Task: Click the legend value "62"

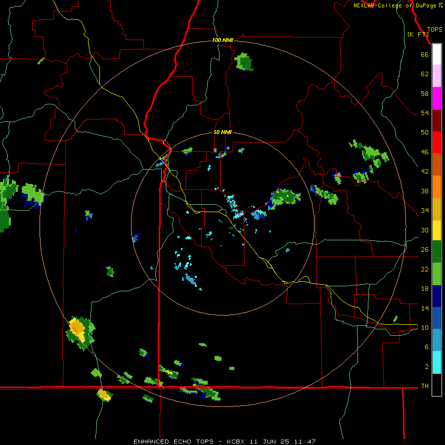Action: [x=425, y=74]
